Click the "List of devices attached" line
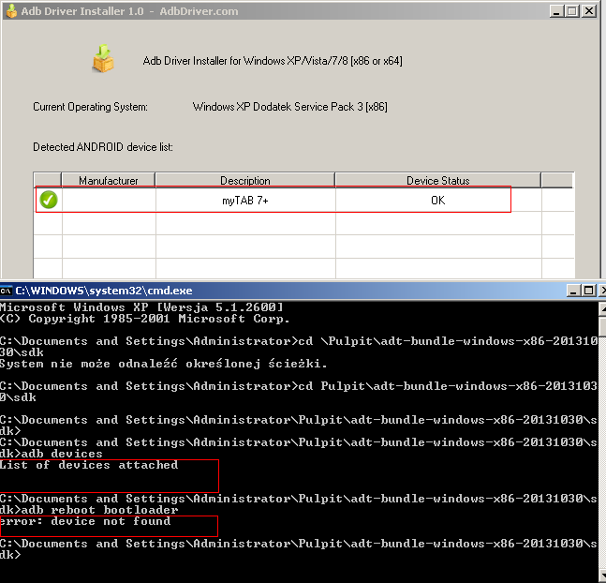Image resolution: width=606 pixels, height=583 pixels. [89, 465]
